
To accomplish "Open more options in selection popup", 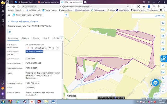I will pyautogui.click(x=54, y=48).
